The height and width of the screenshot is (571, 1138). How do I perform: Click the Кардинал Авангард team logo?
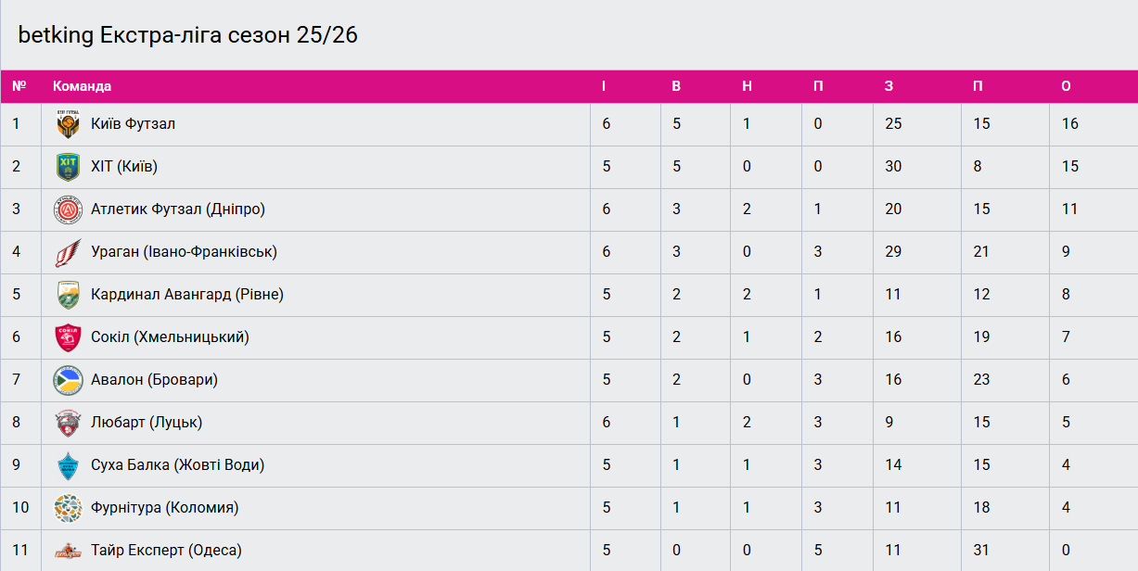click(x=68, y=295)
